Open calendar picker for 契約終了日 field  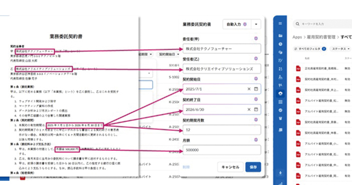[256, 109]
